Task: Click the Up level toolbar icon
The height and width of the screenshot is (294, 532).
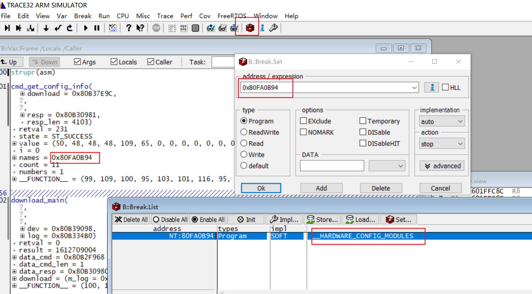Action: coord(70,28)
